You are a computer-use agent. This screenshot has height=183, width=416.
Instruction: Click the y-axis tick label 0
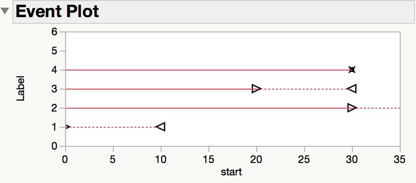tap(54, 146)
